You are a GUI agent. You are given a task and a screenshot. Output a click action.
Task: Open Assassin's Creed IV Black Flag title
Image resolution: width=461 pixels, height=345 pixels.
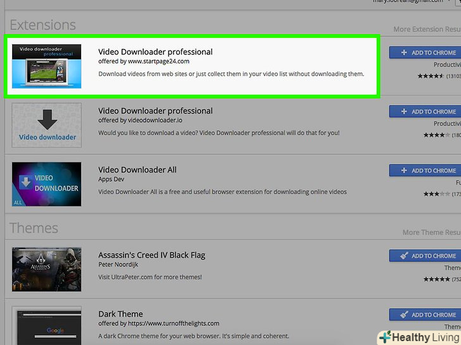pyautogui.click(x=151, y=255)
